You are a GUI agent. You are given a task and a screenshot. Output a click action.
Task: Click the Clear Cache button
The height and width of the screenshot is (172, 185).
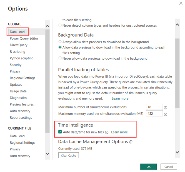[x=68, y=155]
